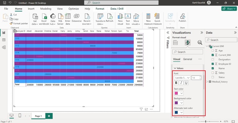238x123 pixels.
Task: Activate the Format painter
Action: (x=19, y=23)
